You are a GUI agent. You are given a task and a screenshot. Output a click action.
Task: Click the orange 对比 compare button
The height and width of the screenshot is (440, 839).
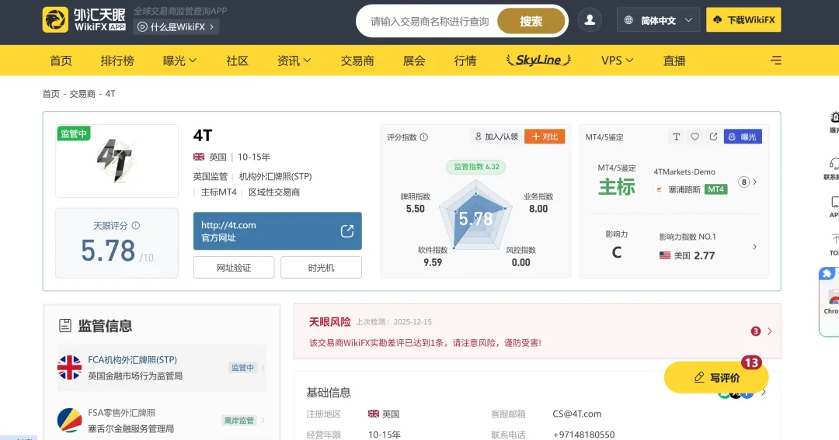[x=545, y=137]
